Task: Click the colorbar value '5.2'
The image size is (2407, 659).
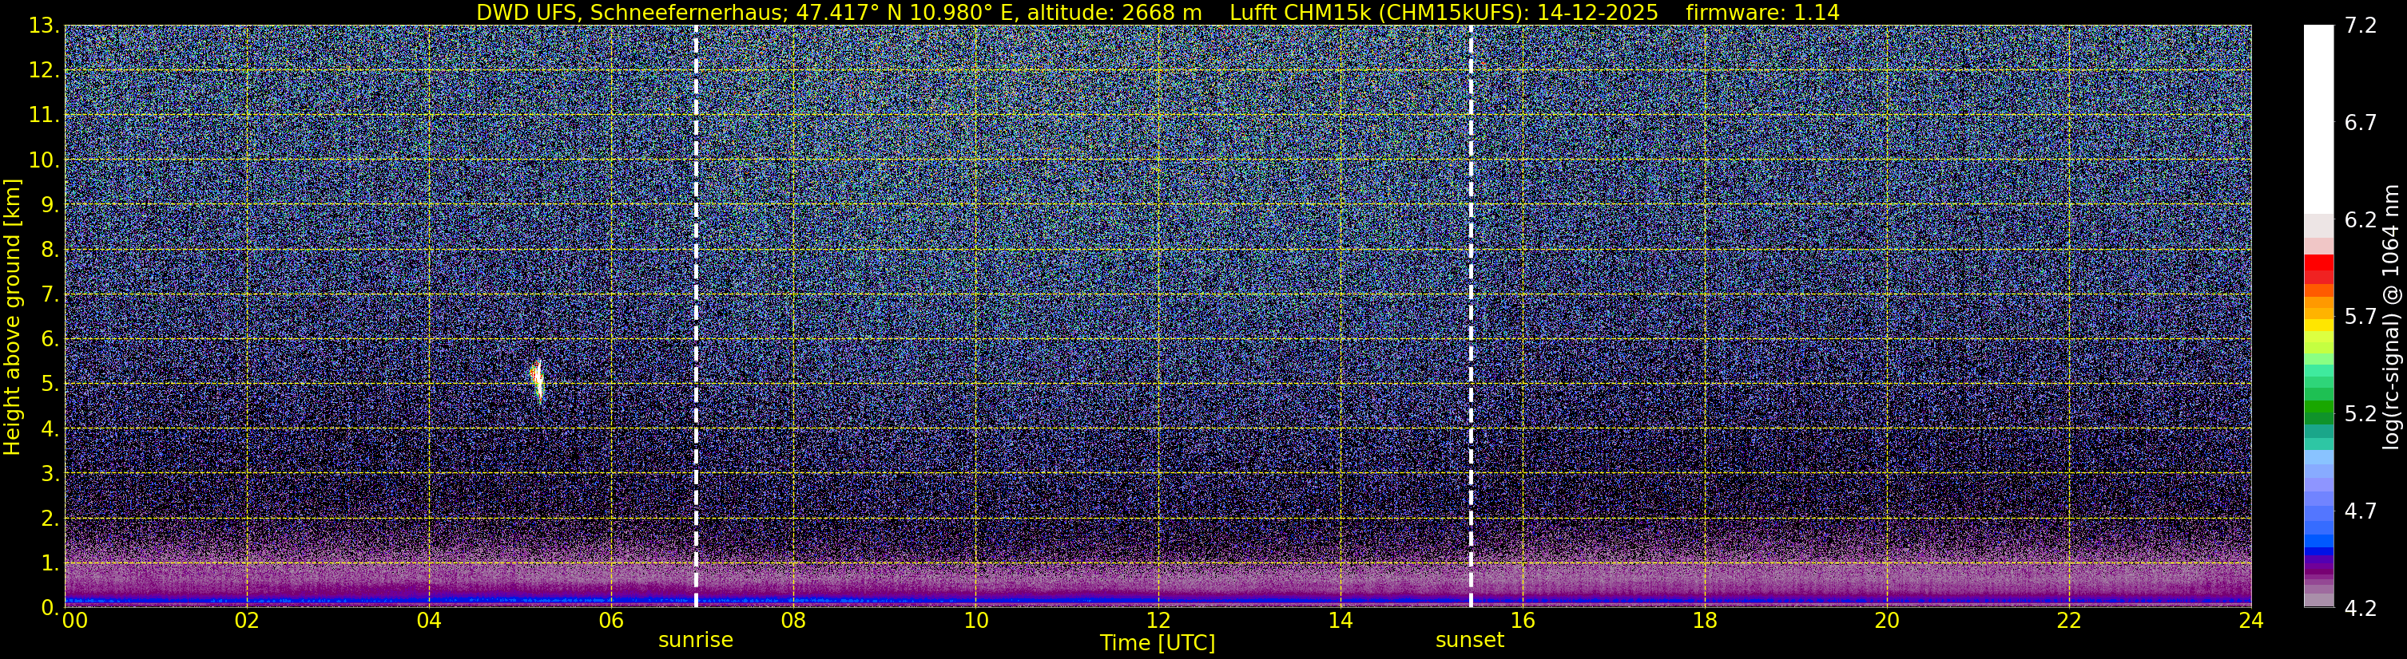Action: (2361, 414)
